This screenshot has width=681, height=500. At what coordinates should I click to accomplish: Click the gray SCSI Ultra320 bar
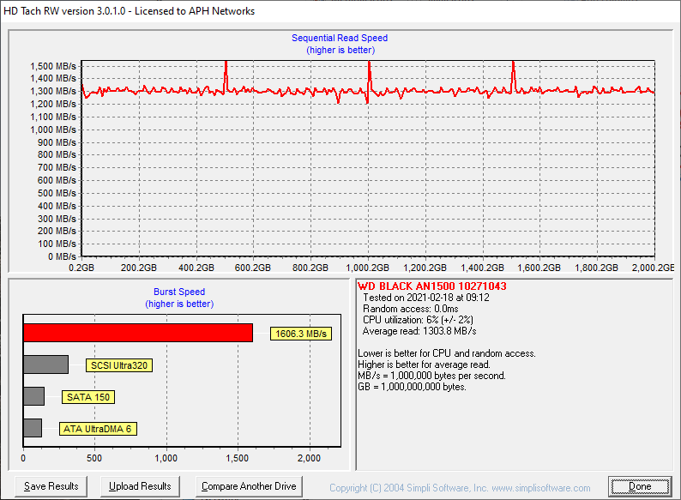pos(45,364)
